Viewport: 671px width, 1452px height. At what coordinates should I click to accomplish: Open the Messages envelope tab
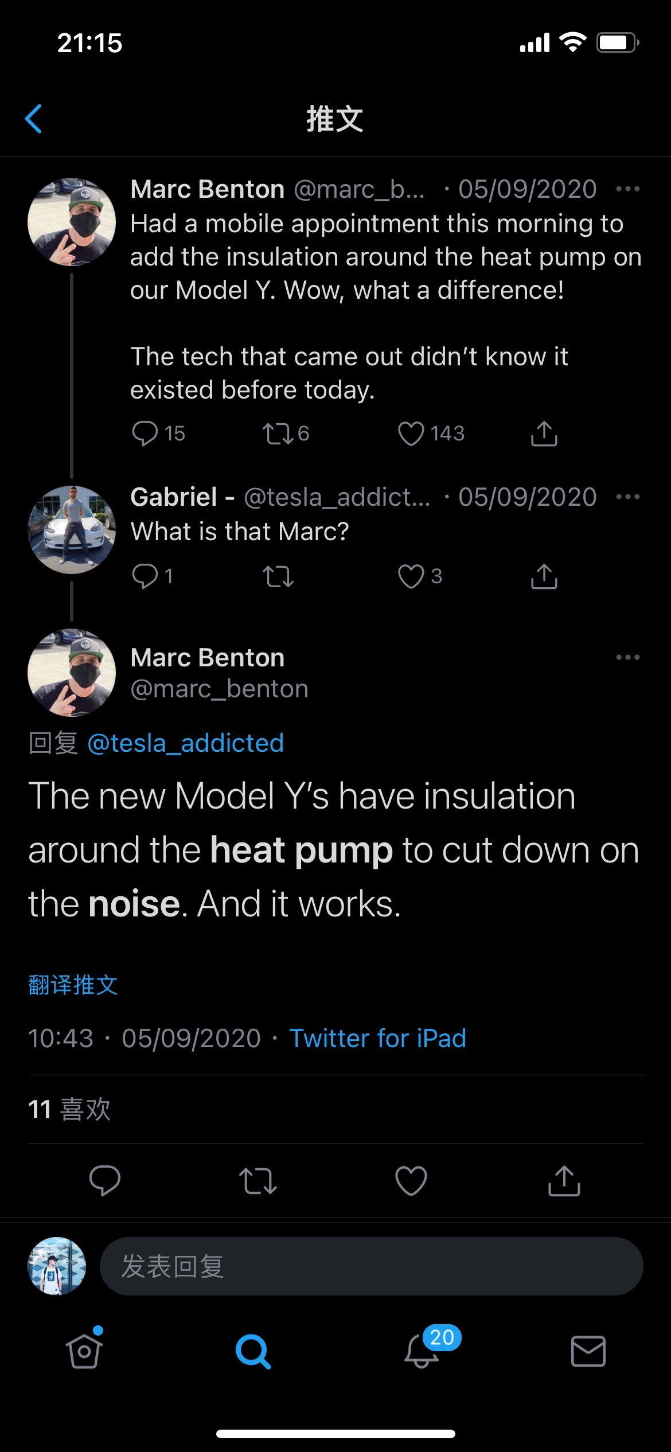[588, 1351]
